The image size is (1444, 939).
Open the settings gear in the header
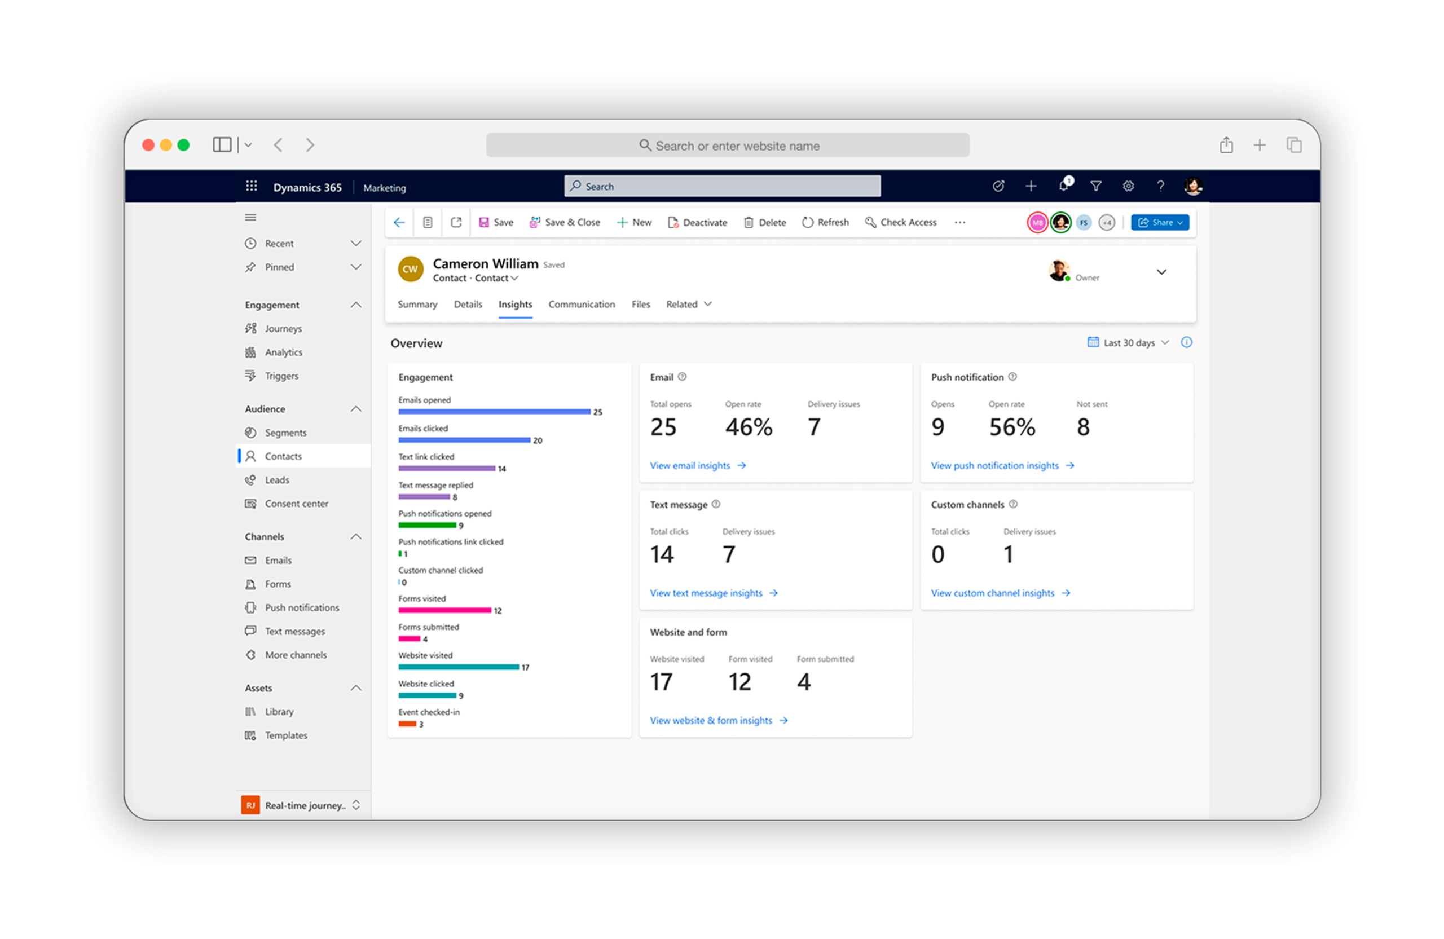[1128, 186]
